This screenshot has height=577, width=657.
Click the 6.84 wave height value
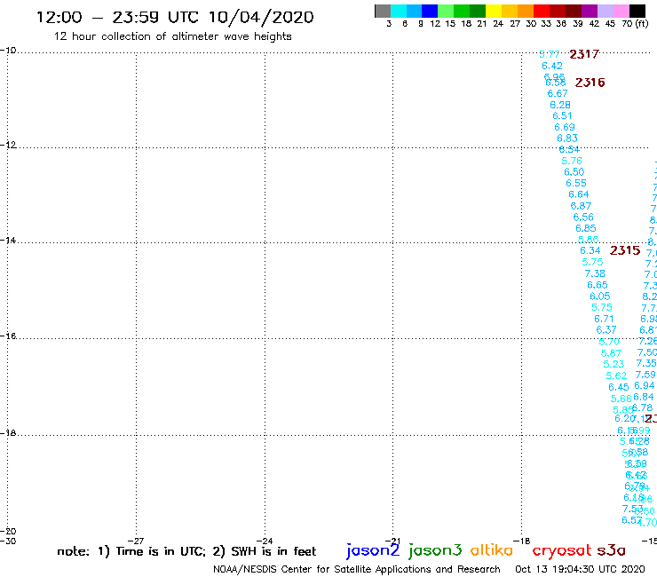(x=644, y=397)
